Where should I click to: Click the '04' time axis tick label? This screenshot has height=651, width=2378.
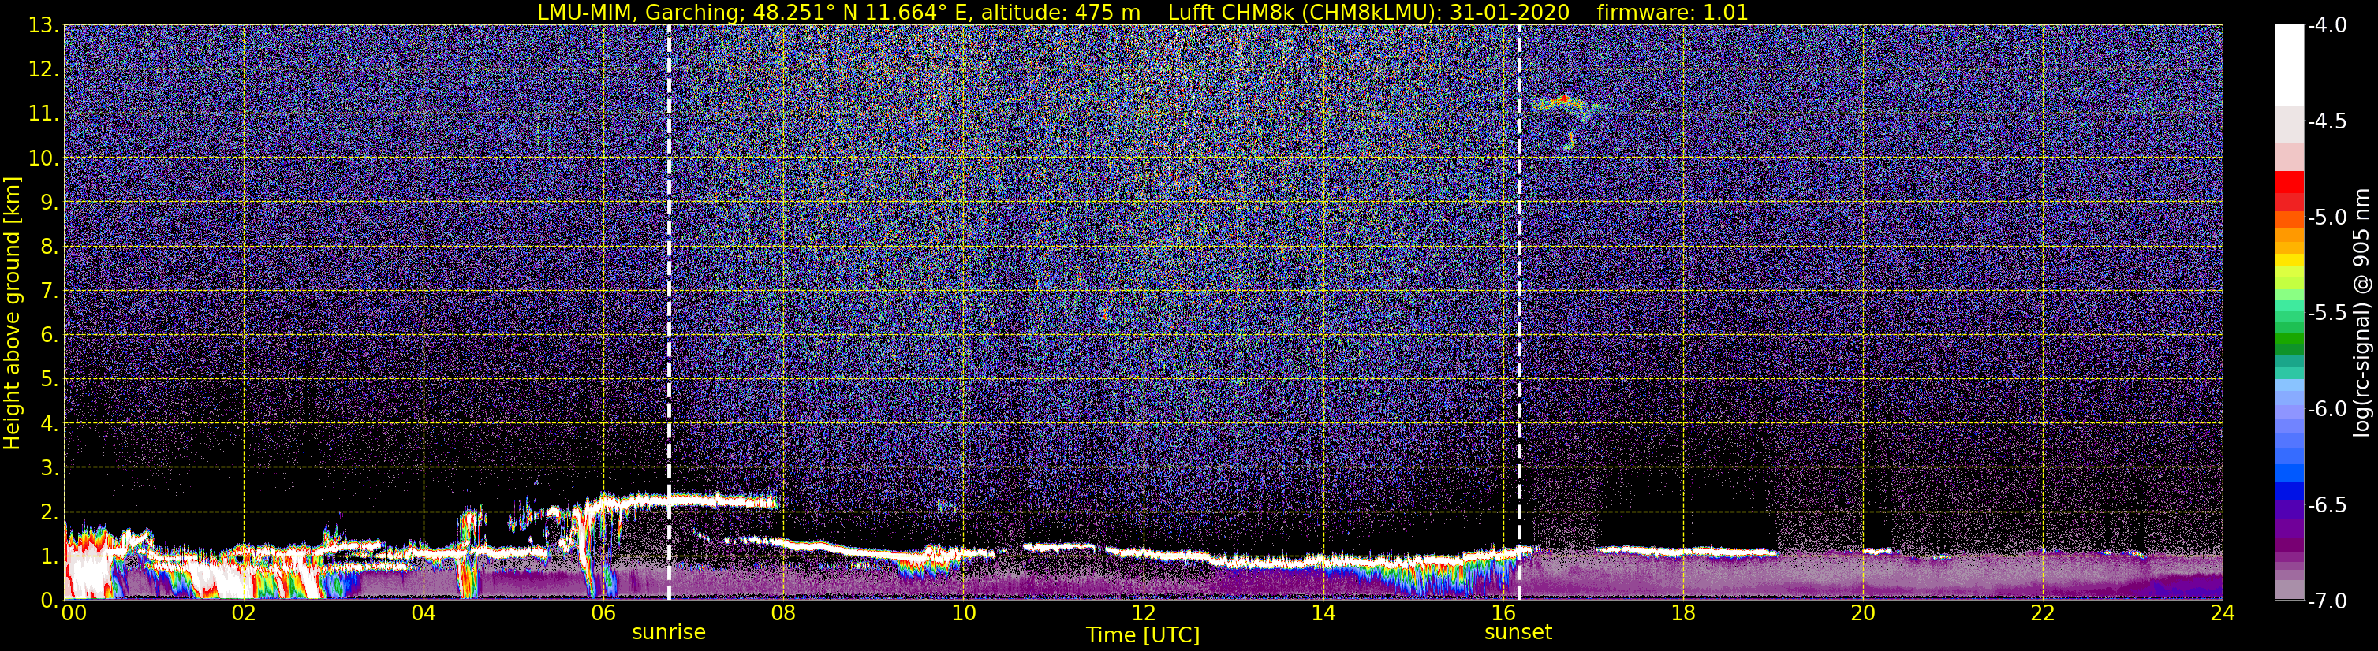424,613
